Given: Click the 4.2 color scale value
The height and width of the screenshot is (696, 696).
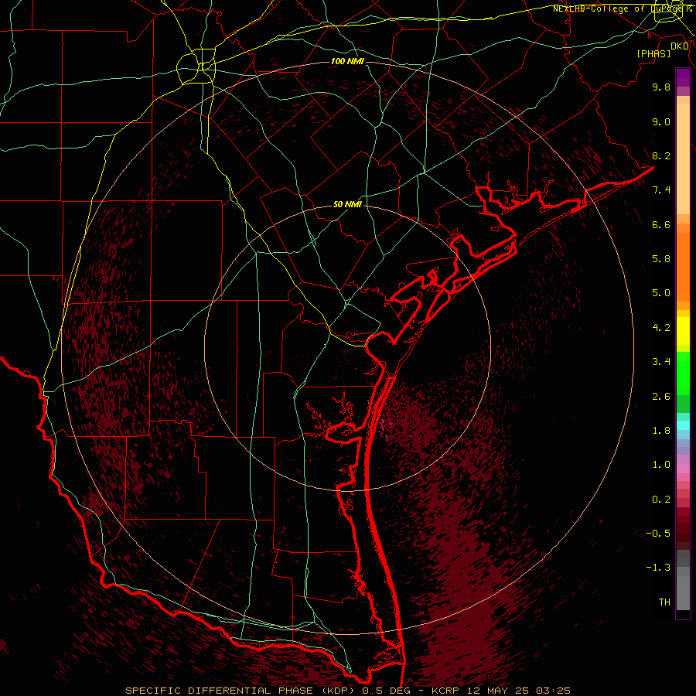Looking at the screenshot, I should (x=661, y=328).
